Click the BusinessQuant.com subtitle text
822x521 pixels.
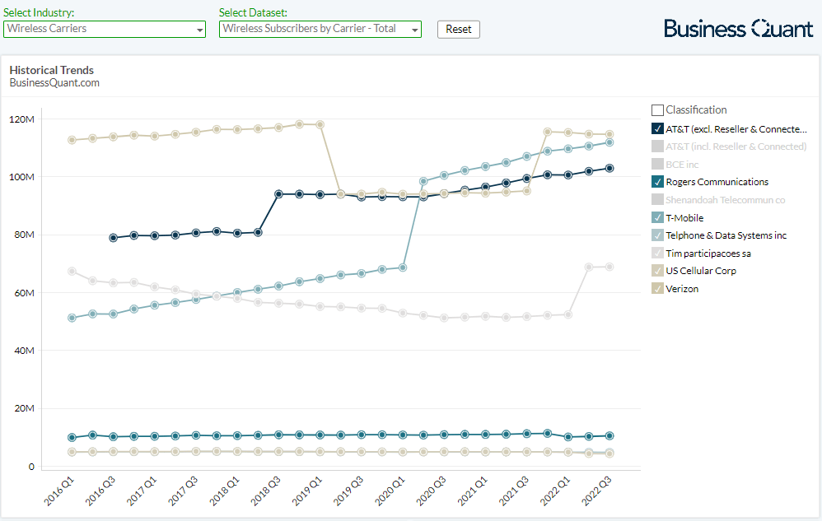(54, 83)
